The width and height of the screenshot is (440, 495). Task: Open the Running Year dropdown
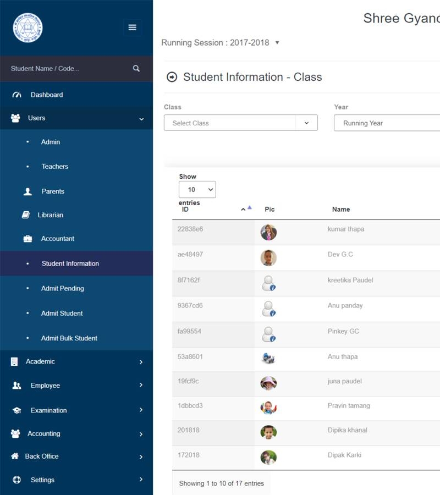(386, 123)
